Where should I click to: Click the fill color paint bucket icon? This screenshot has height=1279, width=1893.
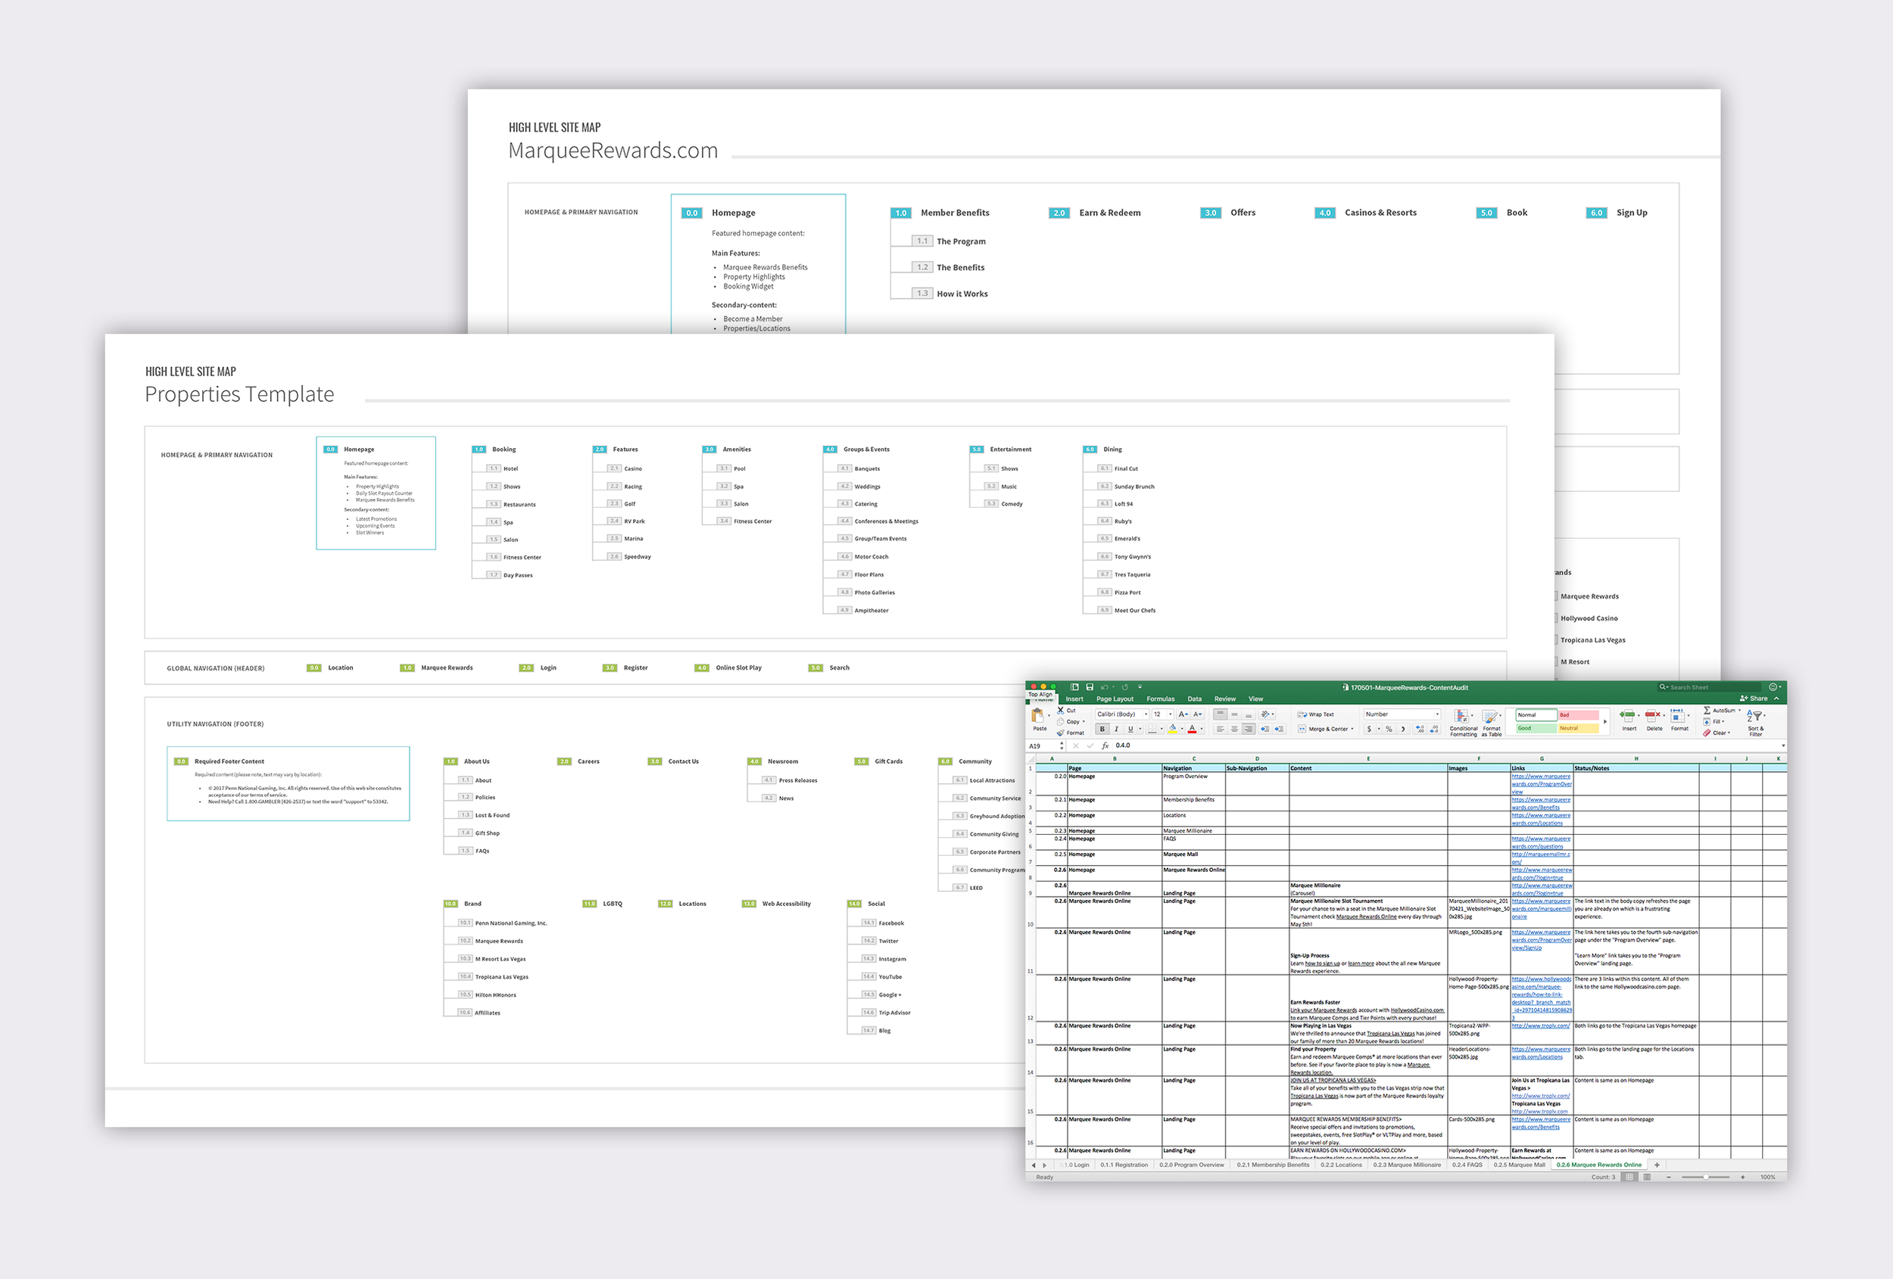click(x=1173, y=729)
